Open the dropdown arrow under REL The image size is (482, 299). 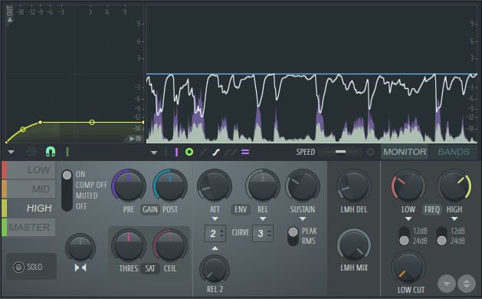tap(263, 219)
